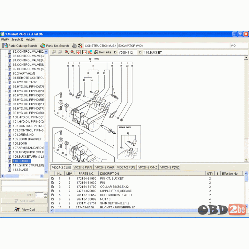Open the Search(S) menu

coord(17,39)
